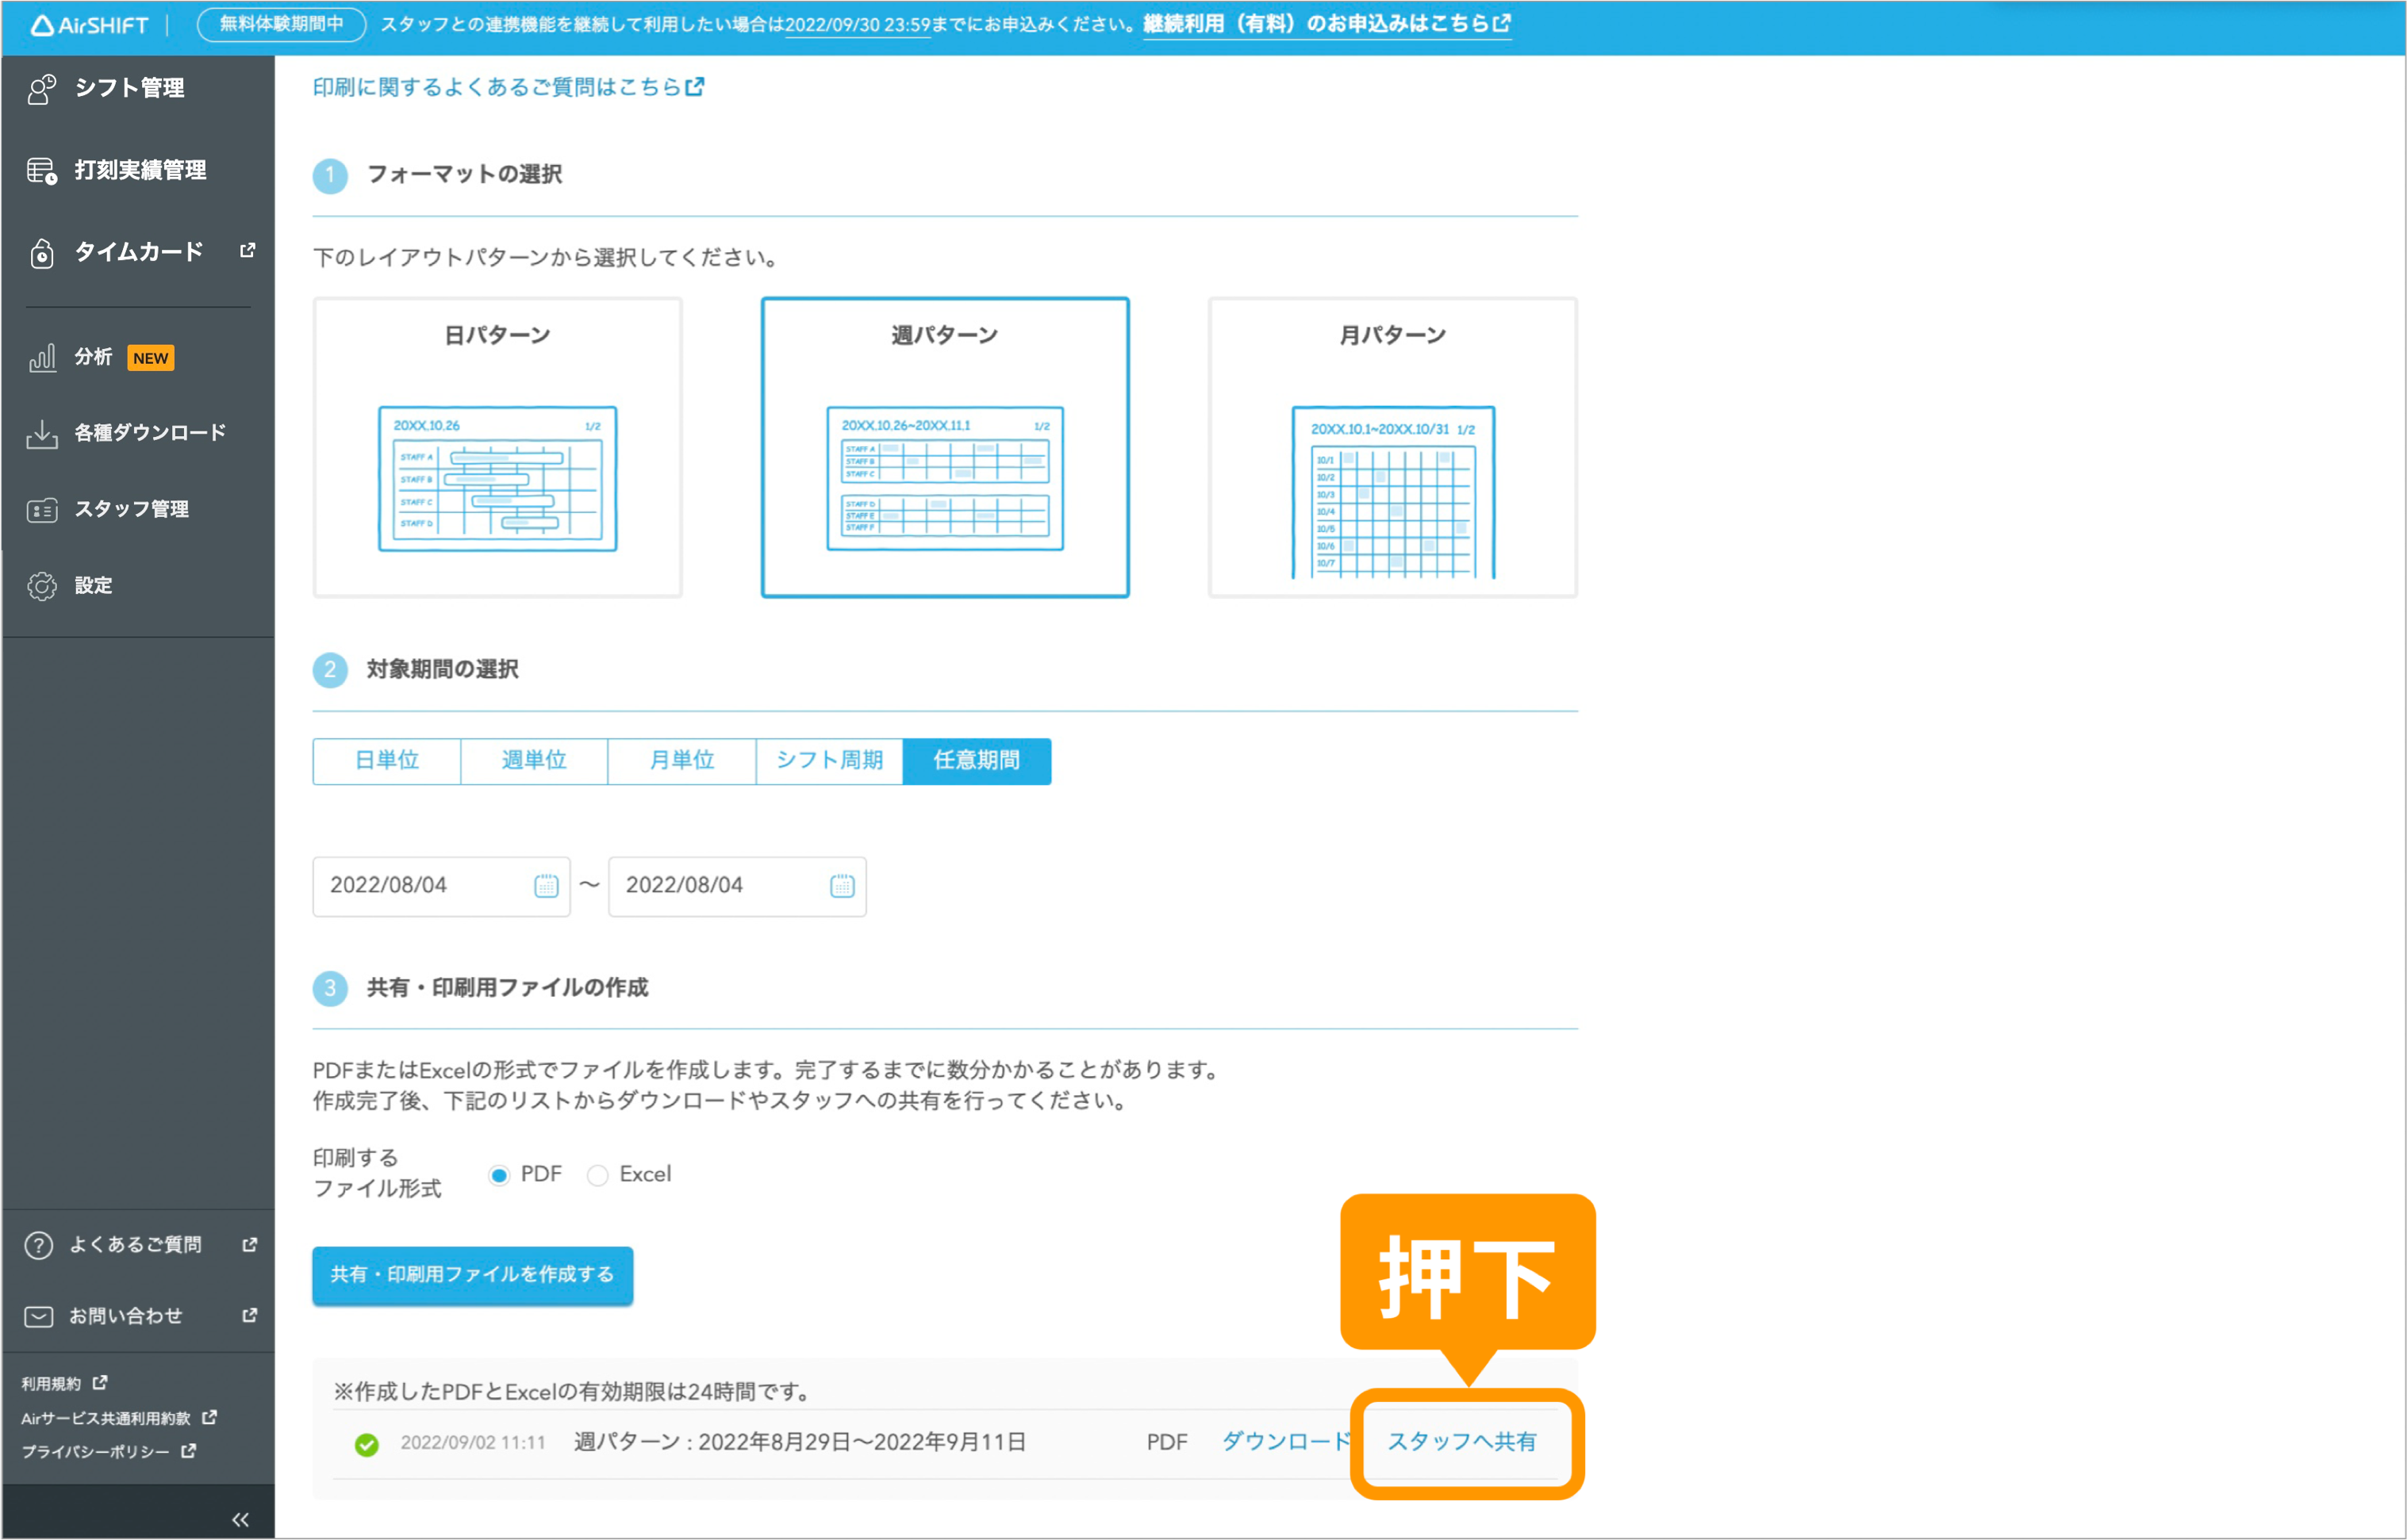
Task: Open タイムカード sidebar icon
Action: coord(42,253)
